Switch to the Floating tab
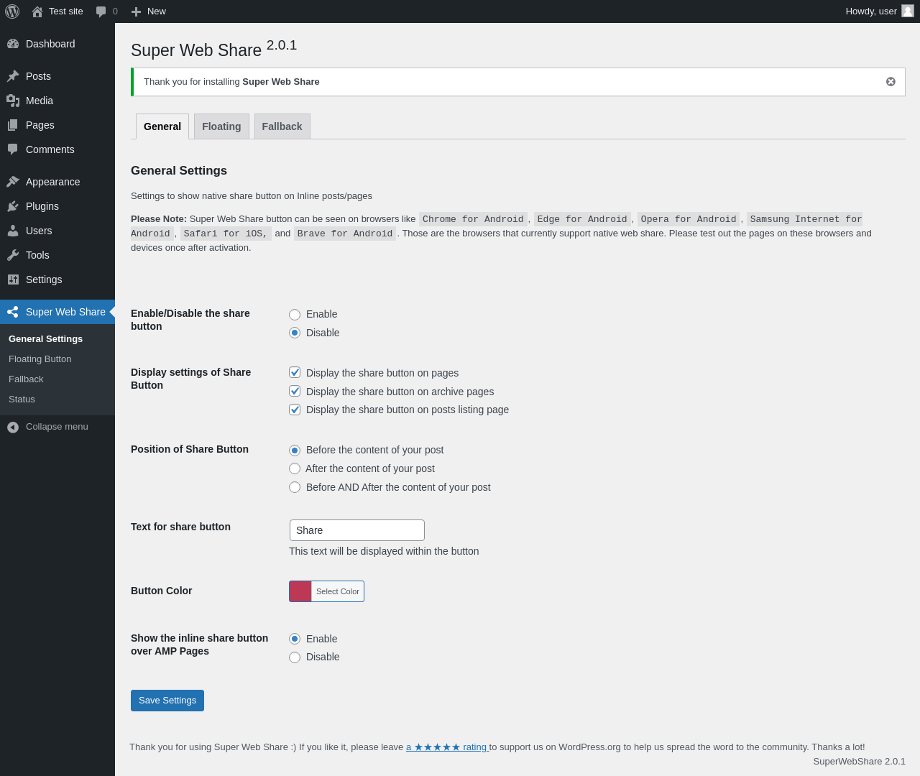The width and height of the screenshot is (920, 776). coord(221,126)
